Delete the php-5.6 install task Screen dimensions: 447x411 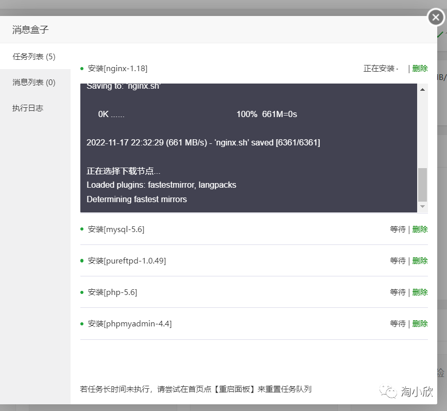[420, 292]
